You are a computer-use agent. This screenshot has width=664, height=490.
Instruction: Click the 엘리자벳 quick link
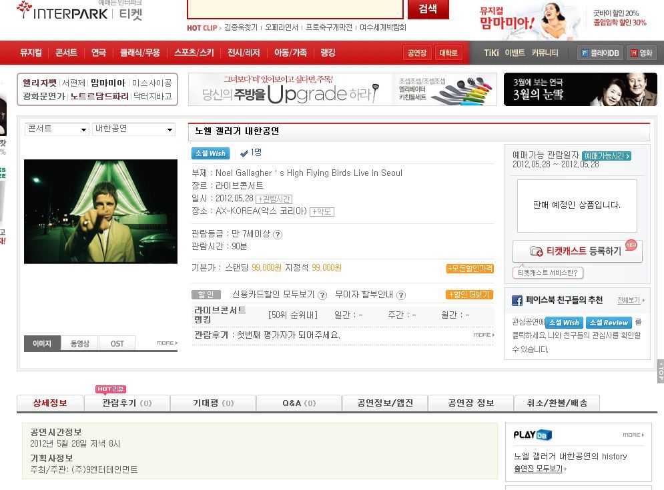(x=39, y=83)
